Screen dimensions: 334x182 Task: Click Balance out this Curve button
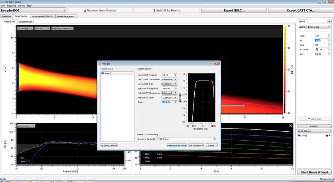coord(177,145)
